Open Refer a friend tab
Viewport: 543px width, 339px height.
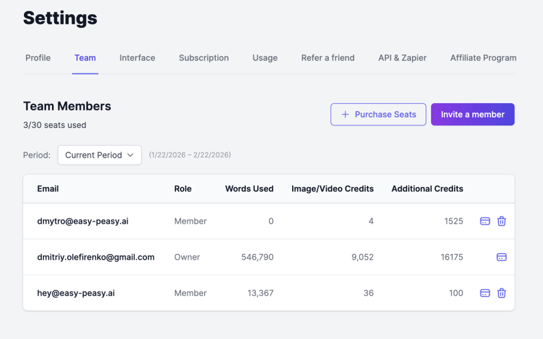click(x=328, y=58)
